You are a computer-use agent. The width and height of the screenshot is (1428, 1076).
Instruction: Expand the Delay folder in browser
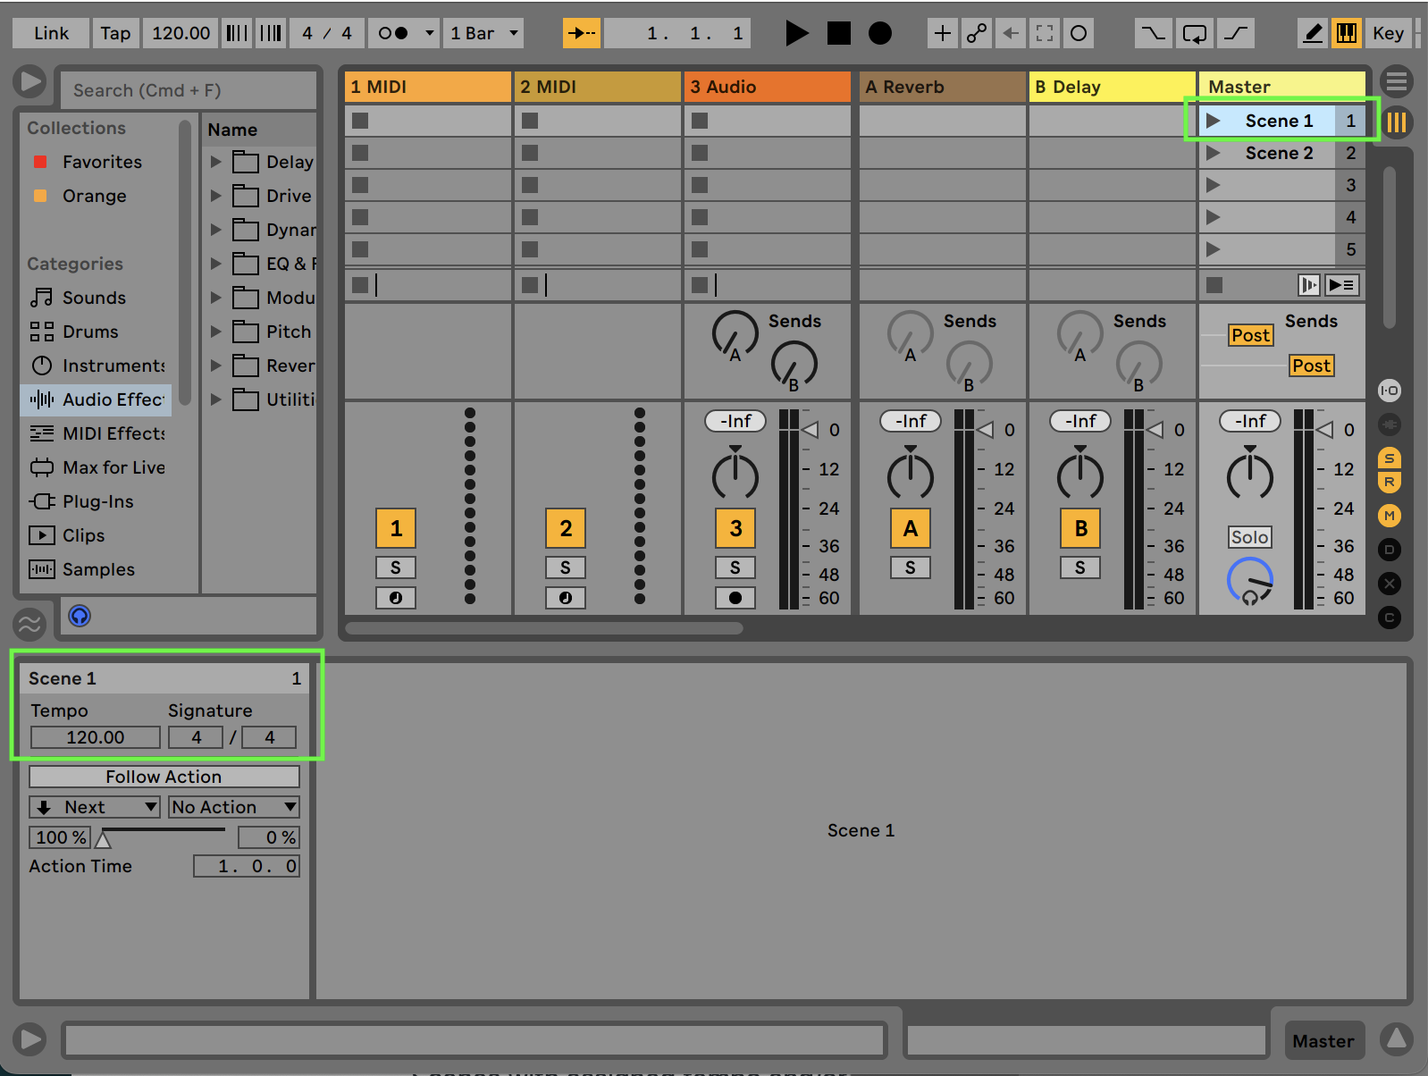(x=215, y=162)
